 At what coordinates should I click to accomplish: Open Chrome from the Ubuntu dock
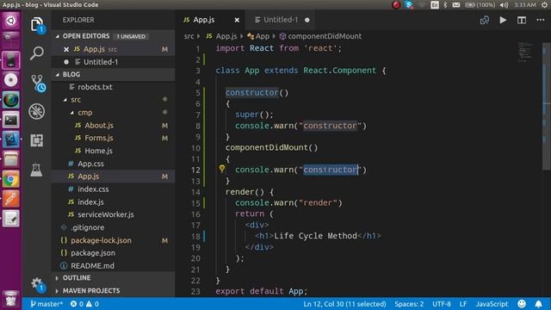[11, 180]
